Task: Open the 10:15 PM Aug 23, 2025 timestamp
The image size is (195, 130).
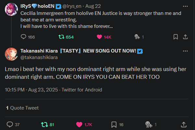Action: pos(31,90)
